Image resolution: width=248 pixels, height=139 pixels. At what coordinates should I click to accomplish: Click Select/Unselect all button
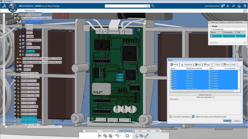[205, 95]
